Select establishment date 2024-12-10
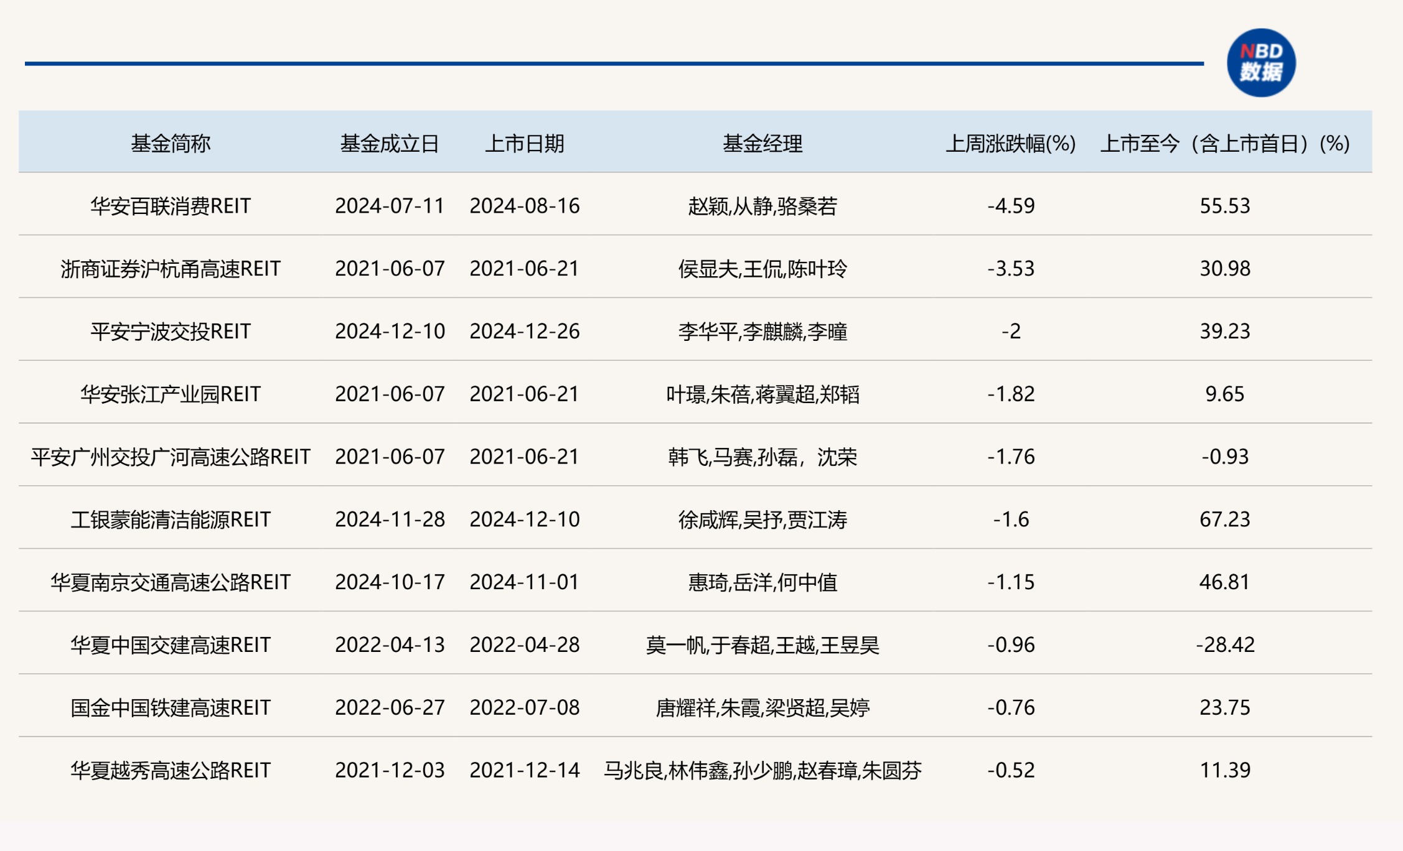 click(390, 332)
